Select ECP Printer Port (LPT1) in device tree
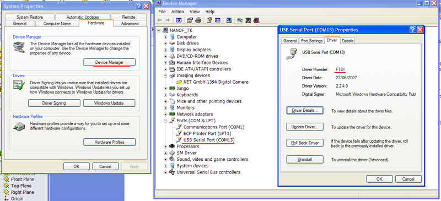 click(207, 133)
